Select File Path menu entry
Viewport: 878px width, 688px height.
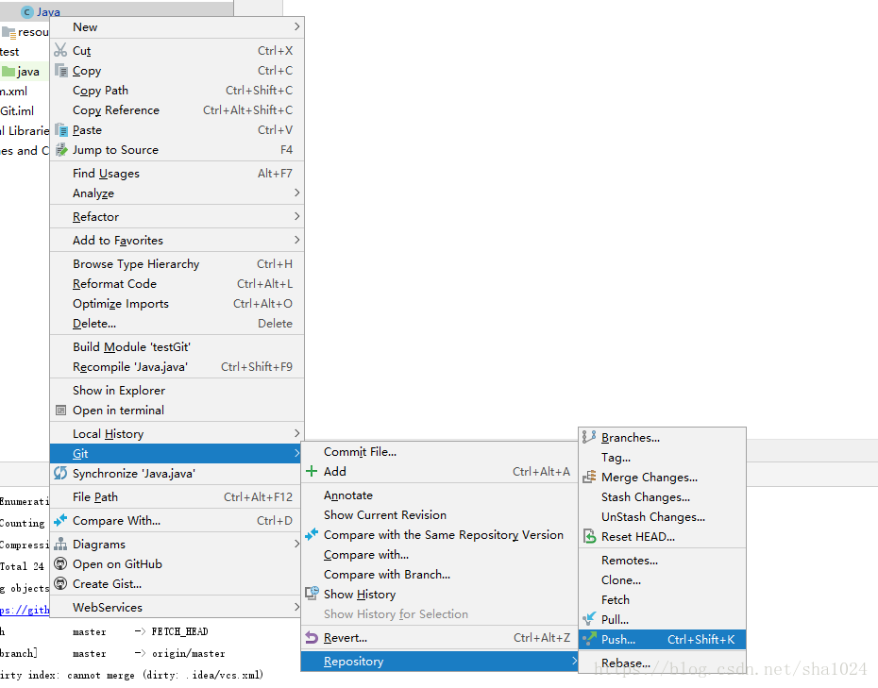[177, 497]
